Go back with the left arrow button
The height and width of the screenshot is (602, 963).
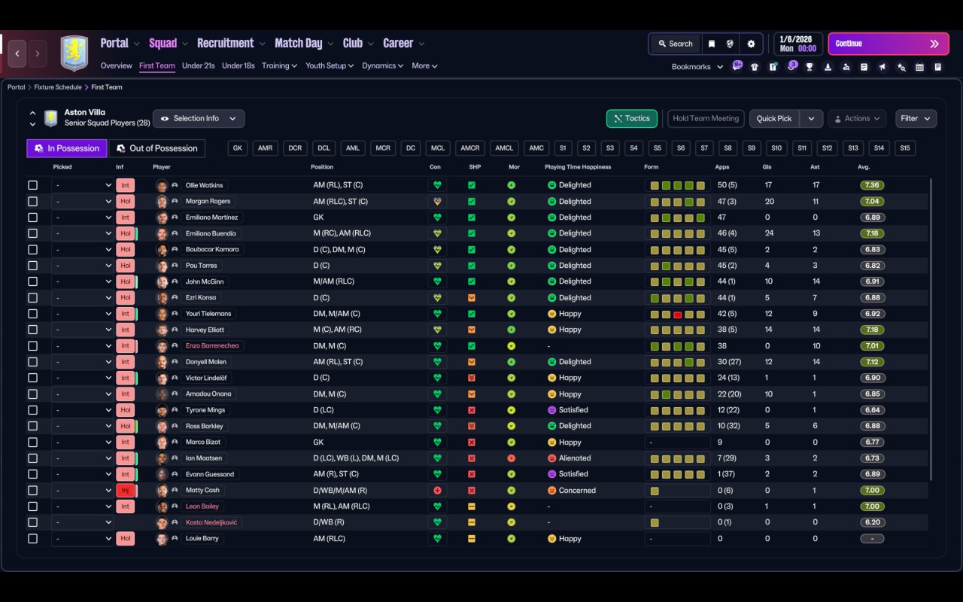17,53
